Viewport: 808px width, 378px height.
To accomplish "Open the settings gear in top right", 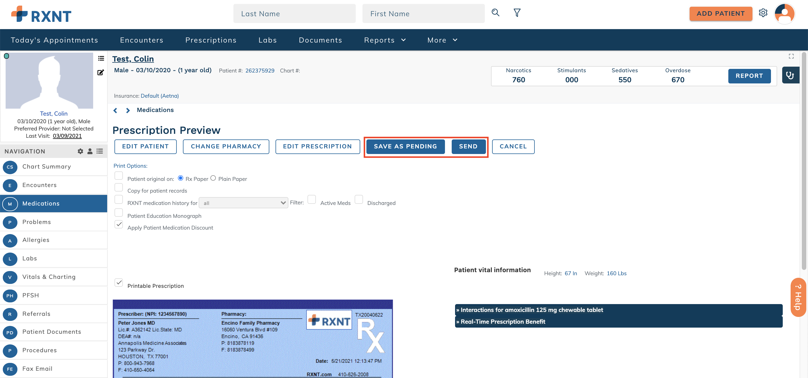I will click(x=763, y=13).
